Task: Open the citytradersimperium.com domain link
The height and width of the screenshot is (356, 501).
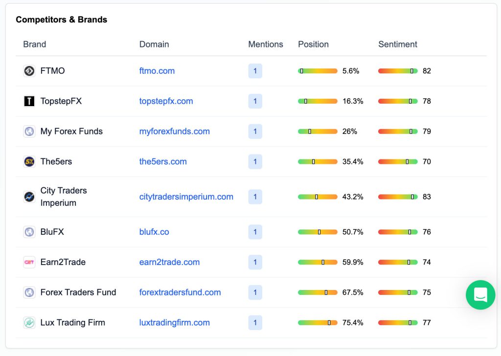Action: (x=186, y=197)
